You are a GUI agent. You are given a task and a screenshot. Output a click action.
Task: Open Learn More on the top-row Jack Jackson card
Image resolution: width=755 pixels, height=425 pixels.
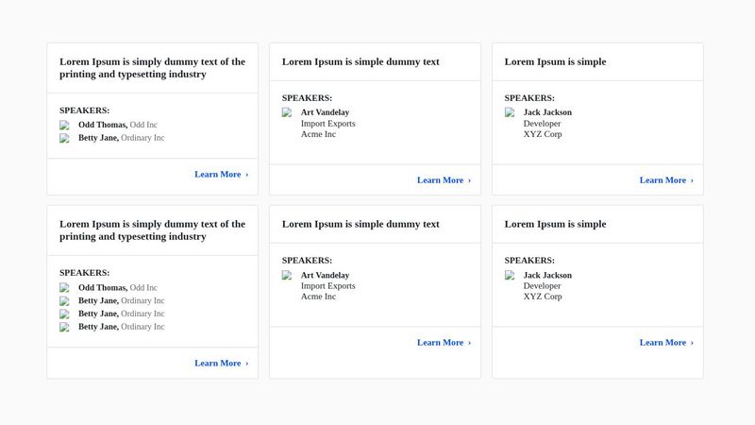[666, 180]
